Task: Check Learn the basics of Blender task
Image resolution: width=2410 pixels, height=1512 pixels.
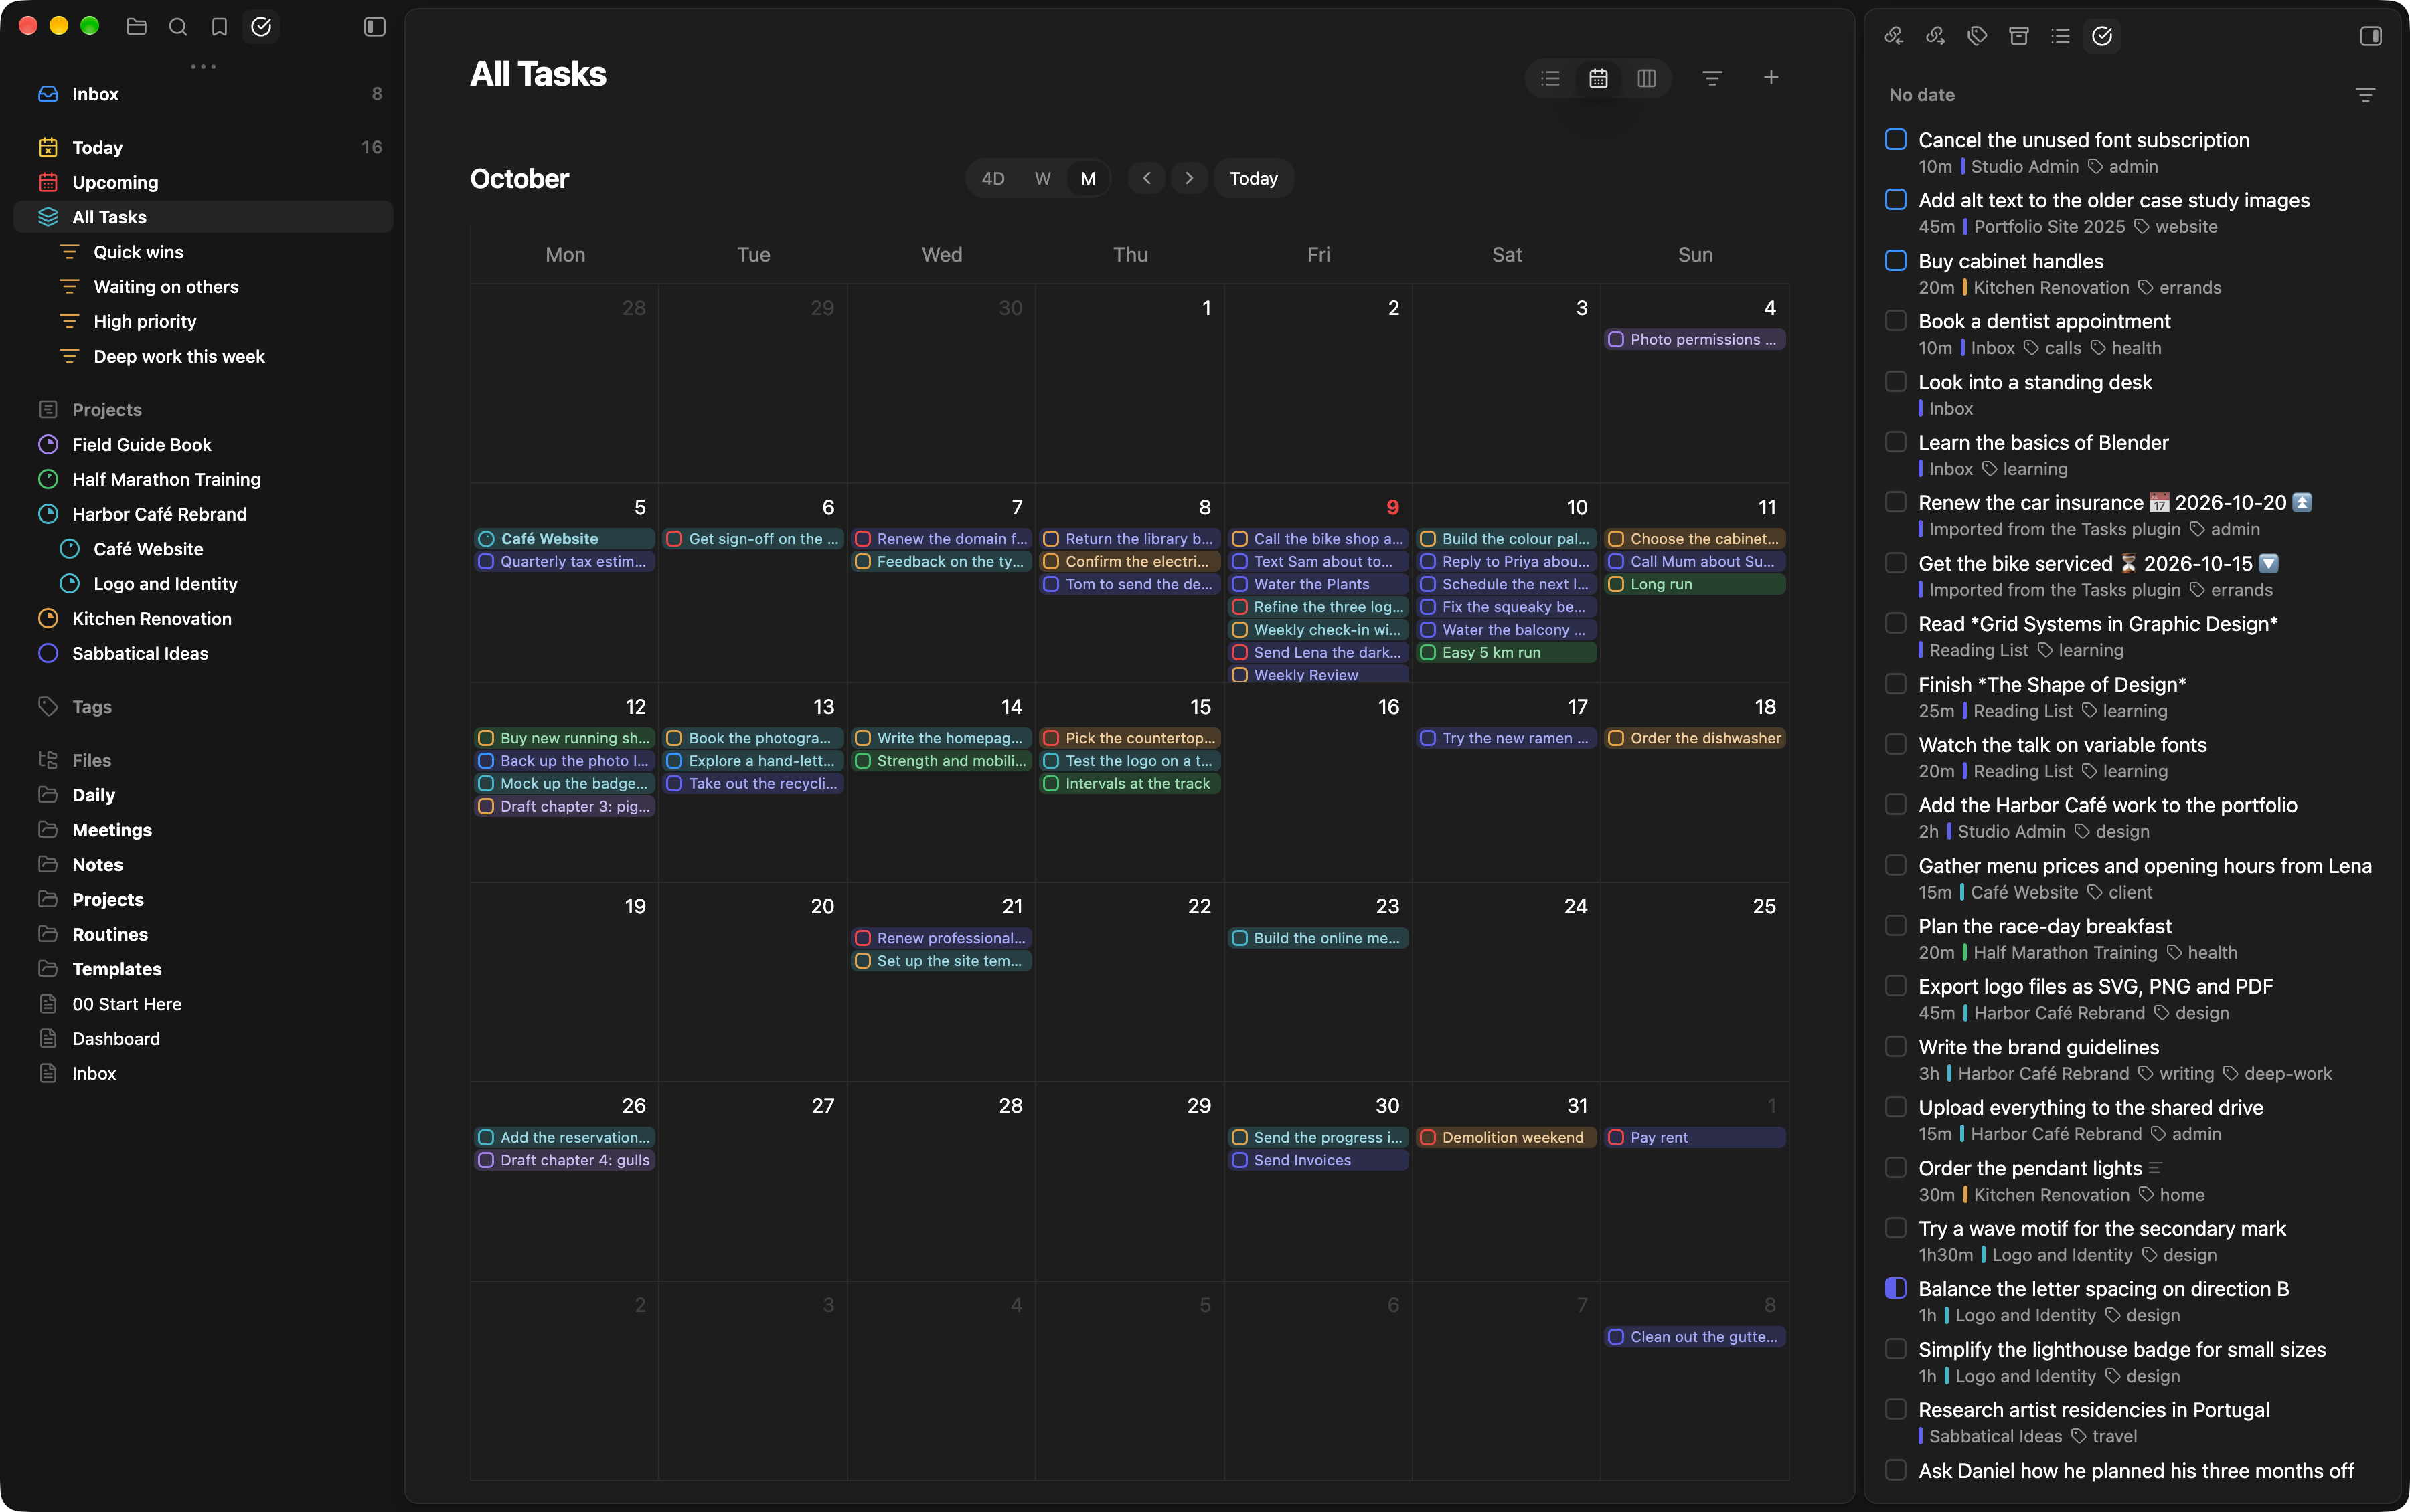Action: [x=1896, y=442]
